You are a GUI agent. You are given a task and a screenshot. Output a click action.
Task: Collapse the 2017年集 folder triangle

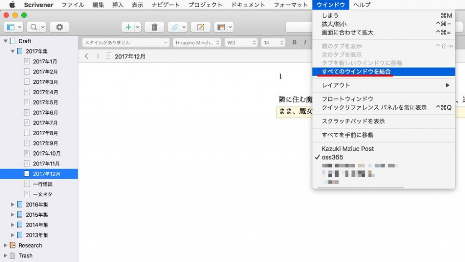tap(12, 51)
